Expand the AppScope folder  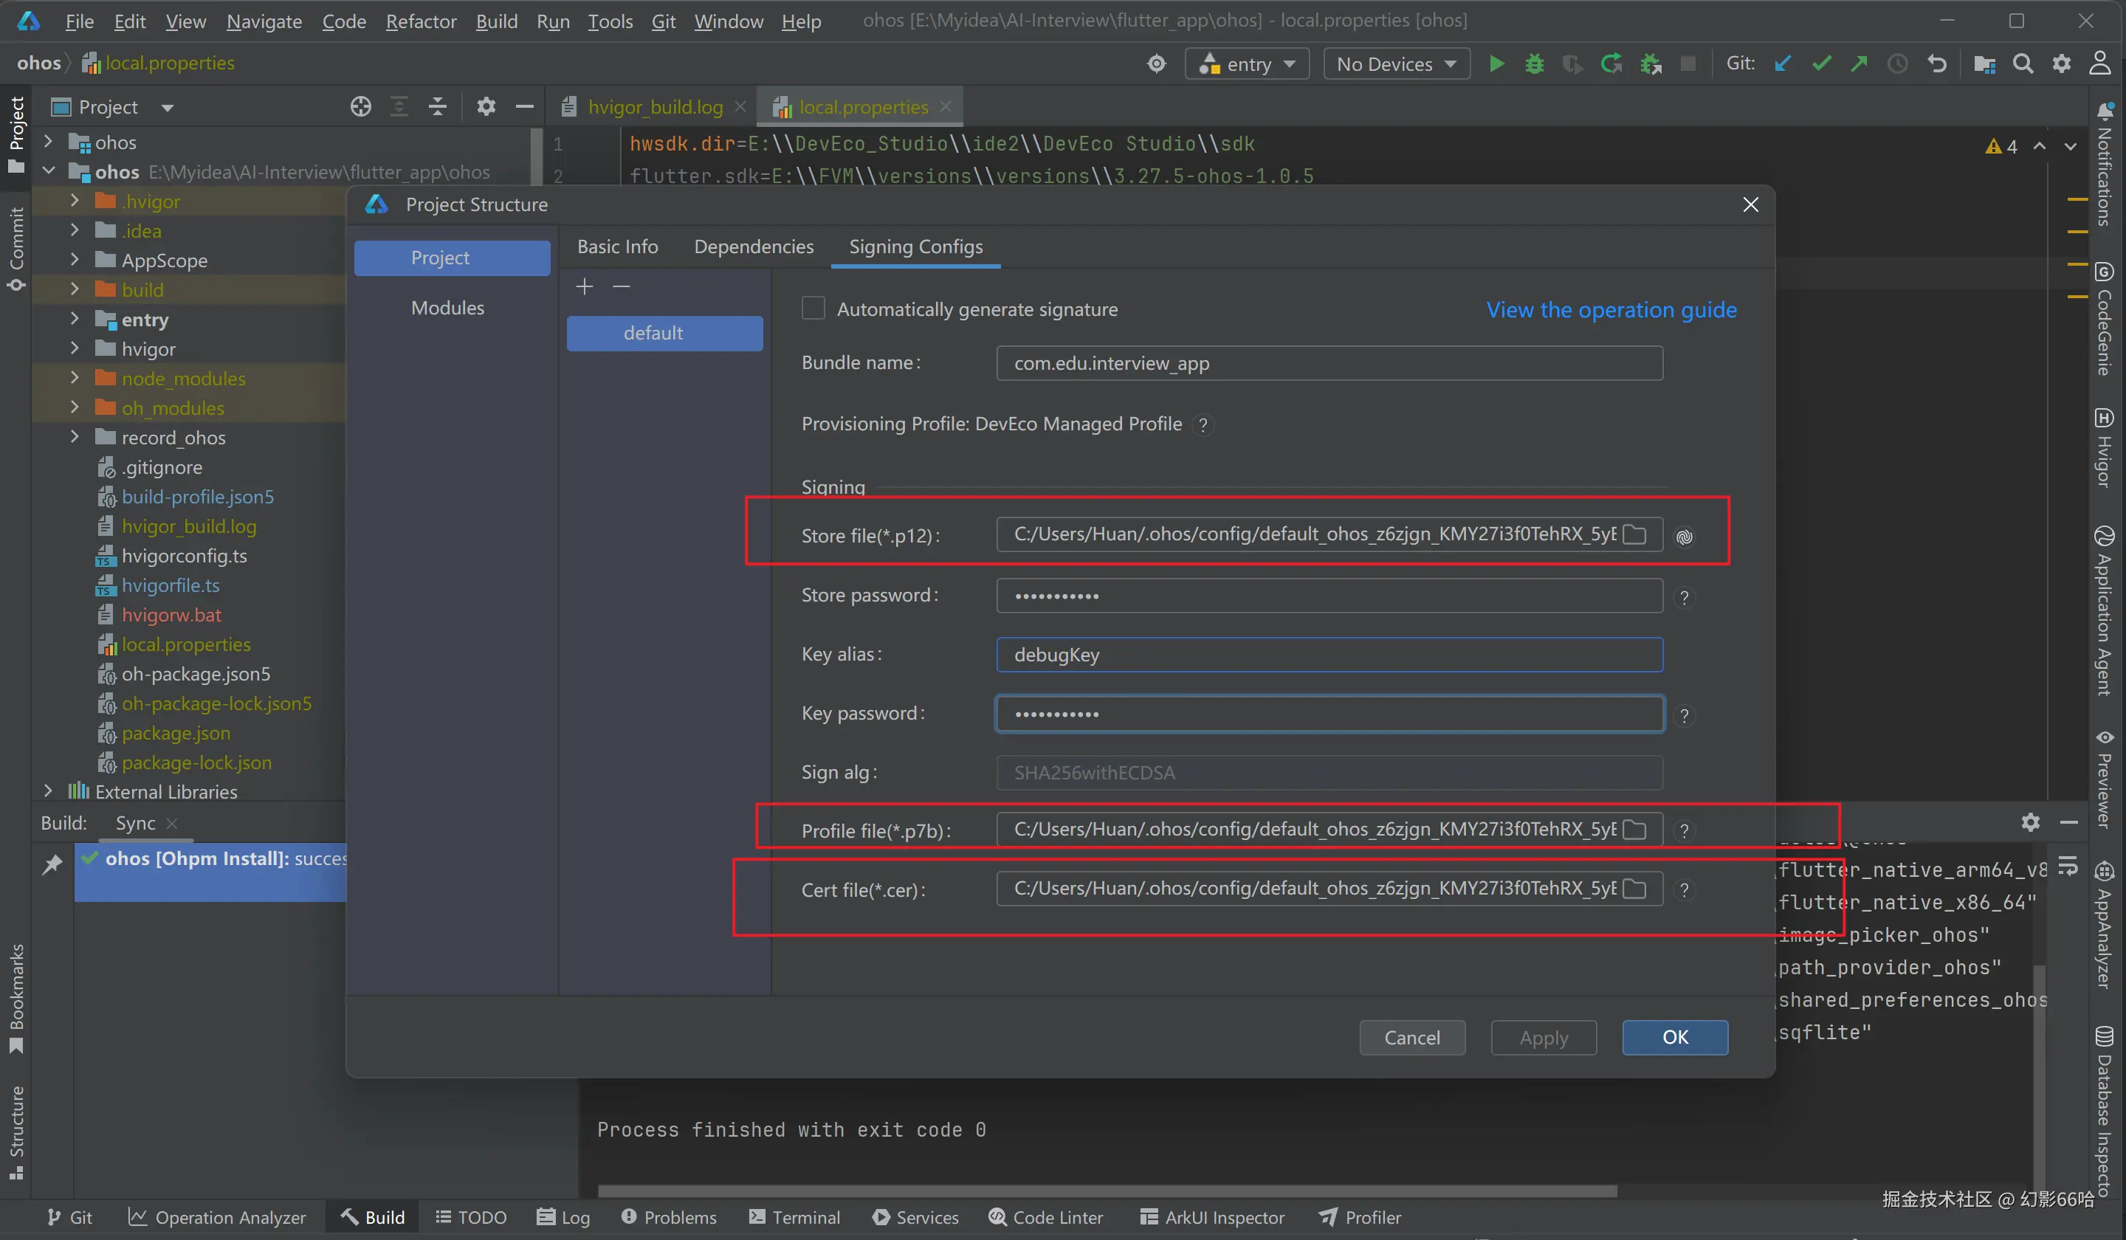coord(75,260)
